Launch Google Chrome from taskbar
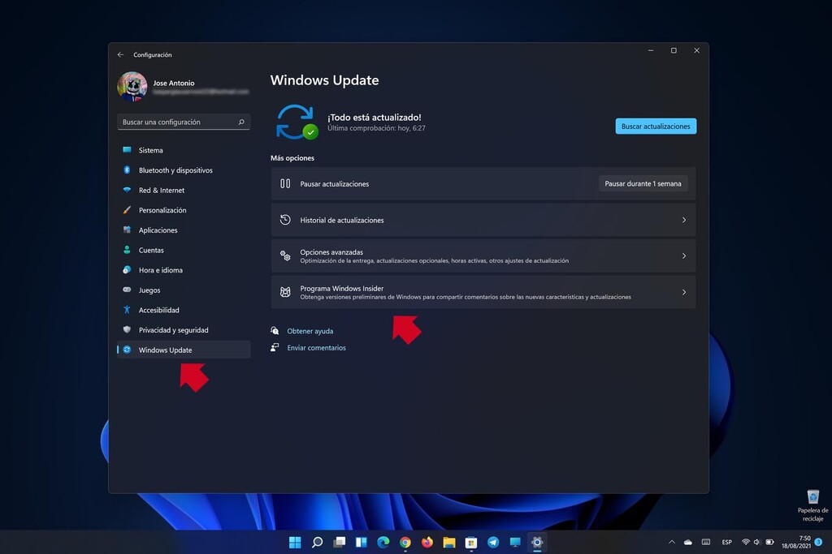Screen dimensions: 832x554 coord(405,542)
